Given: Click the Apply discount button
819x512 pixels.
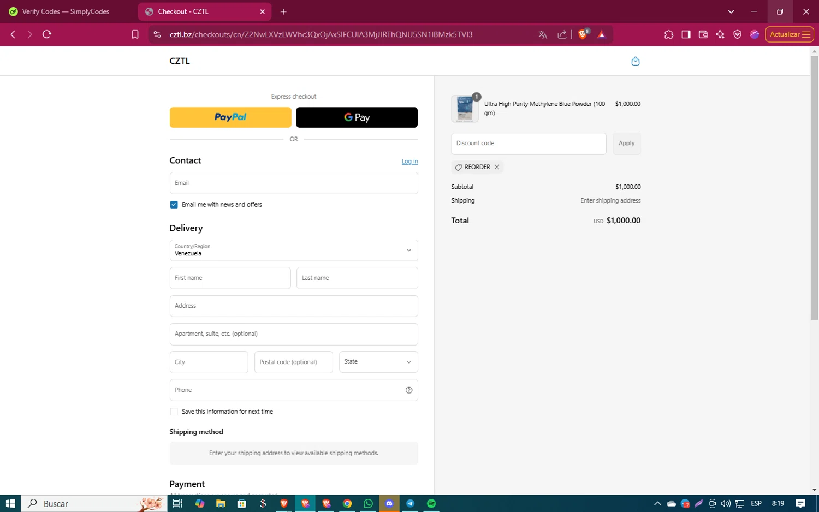Looking at the screenshot, I should click(x=626, y=144).
